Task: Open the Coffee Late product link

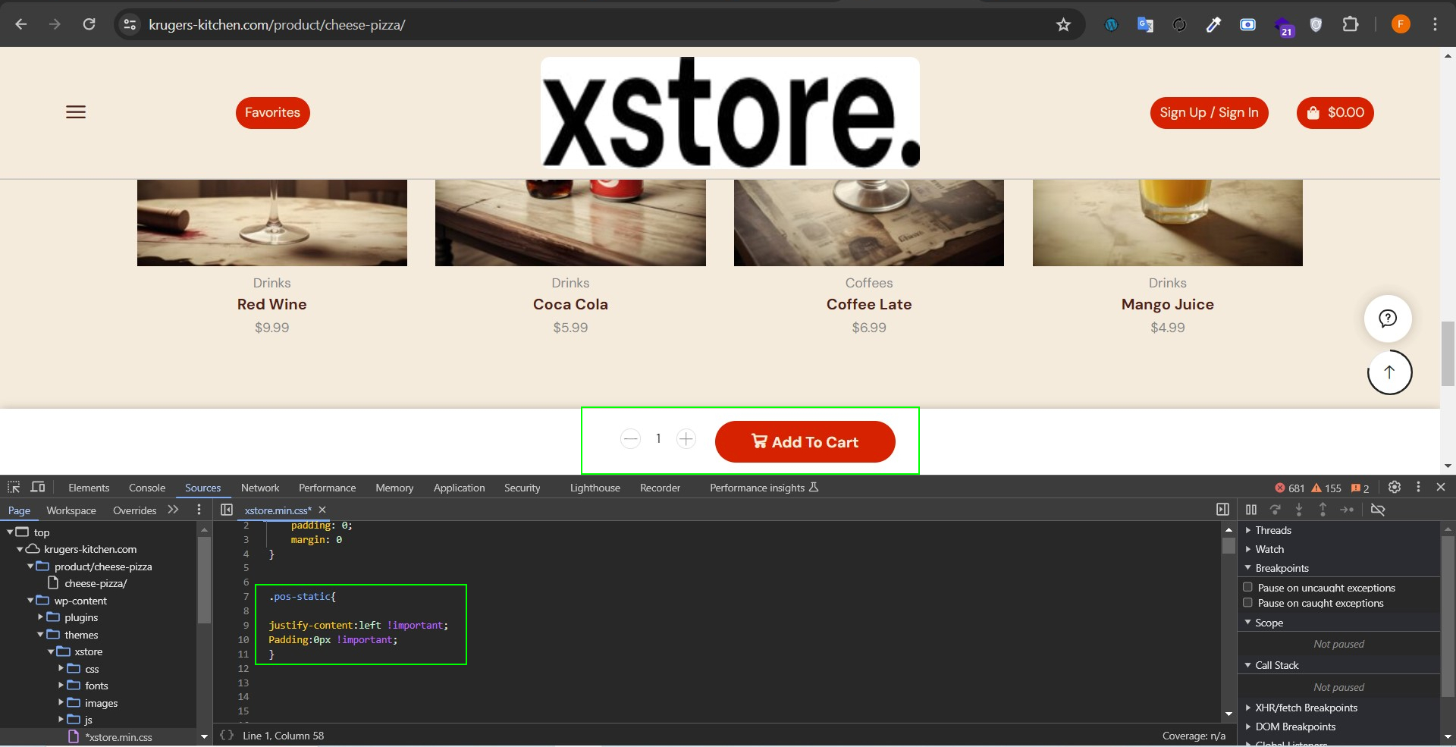Action: pyautogui.click(x=869, y=304)
